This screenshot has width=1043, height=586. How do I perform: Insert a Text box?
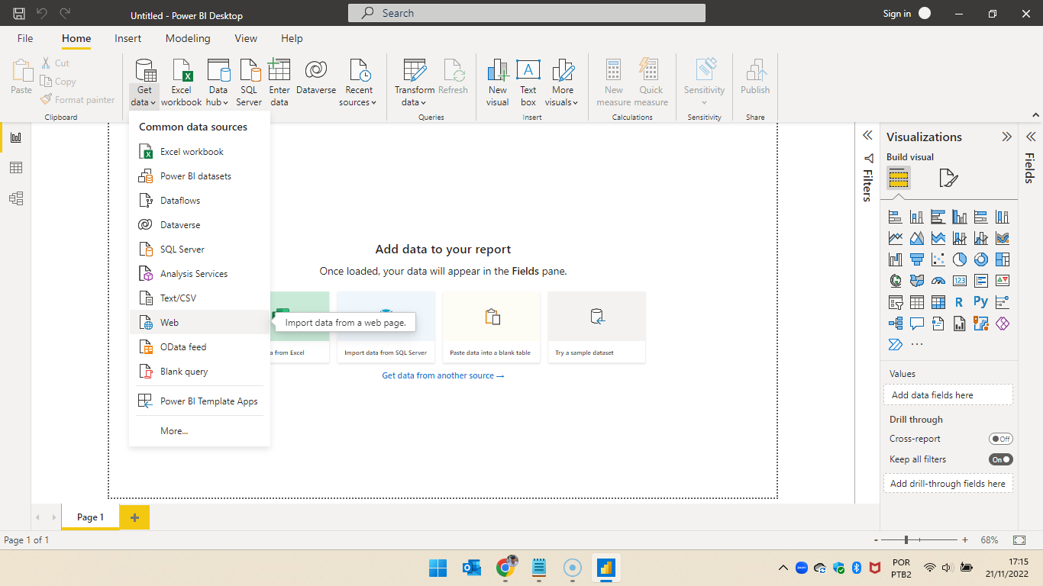(528, 82)
